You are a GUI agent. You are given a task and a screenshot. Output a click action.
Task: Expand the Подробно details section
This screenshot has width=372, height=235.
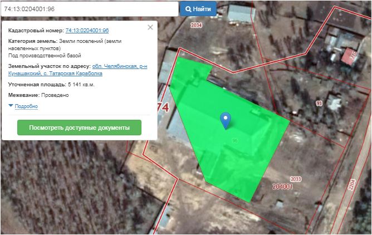(x=26, y=106)
